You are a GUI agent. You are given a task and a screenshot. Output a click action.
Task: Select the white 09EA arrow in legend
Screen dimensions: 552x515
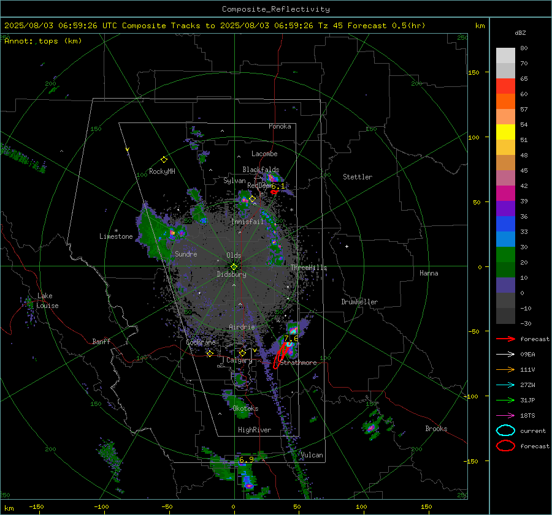pyautogui.click(x=505, y=354)
